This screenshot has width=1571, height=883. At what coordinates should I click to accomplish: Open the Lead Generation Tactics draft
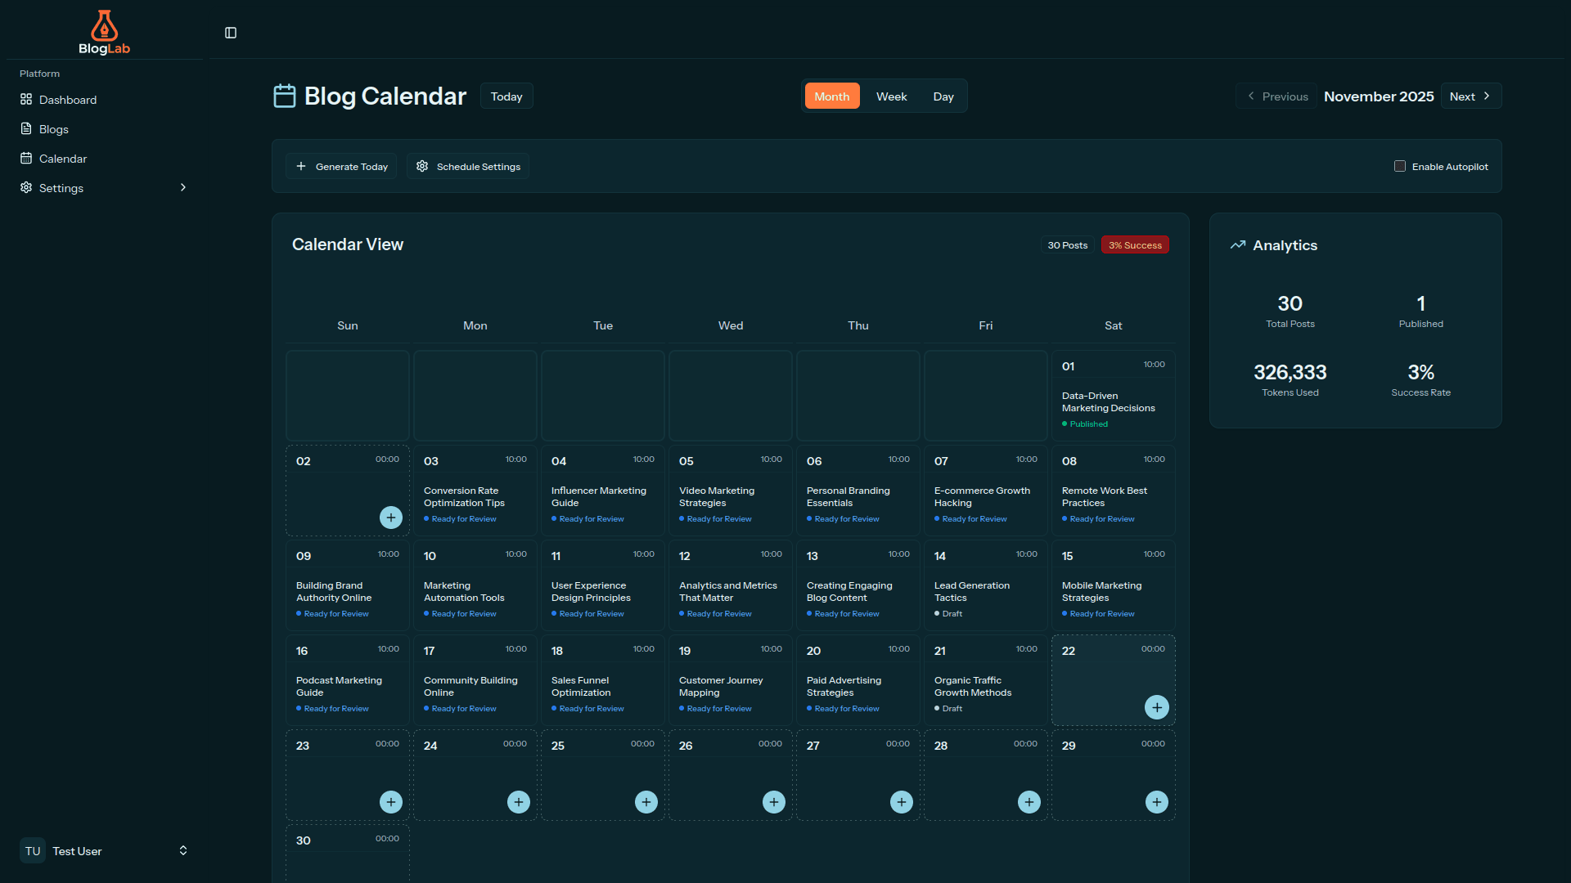[x=971, y=591]
